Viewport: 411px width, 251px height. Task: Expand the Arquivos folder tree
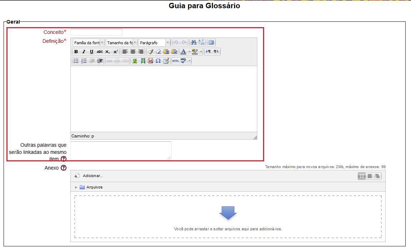point(76,187)
